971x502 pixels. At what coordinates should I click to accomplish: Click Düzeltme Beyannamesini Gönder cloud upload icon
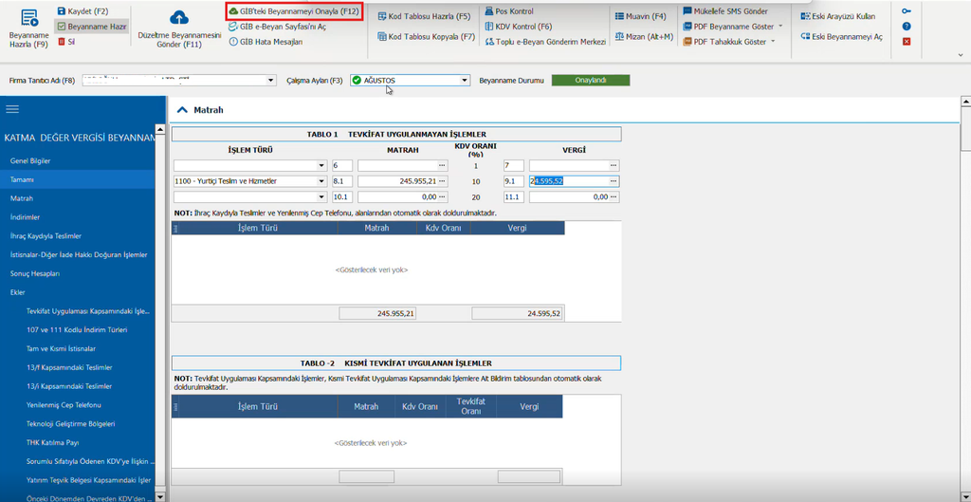click(179, 17)
